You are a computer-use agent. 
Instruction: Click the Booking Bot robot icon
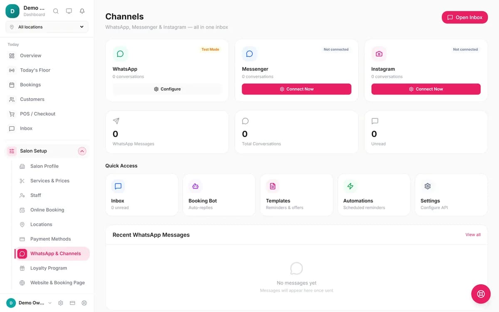pyautogui.click(x=195, y=186)
